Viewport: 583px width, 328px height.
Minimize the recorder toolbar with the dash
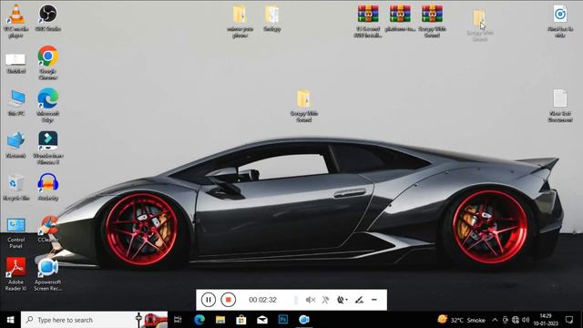point(374,300)
